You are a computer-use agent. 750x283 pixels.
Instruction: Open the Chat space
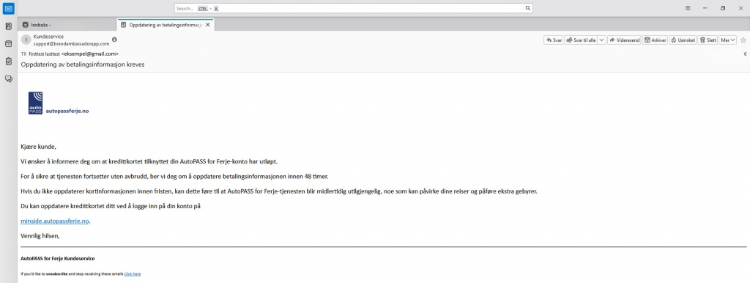click(8, 79)
